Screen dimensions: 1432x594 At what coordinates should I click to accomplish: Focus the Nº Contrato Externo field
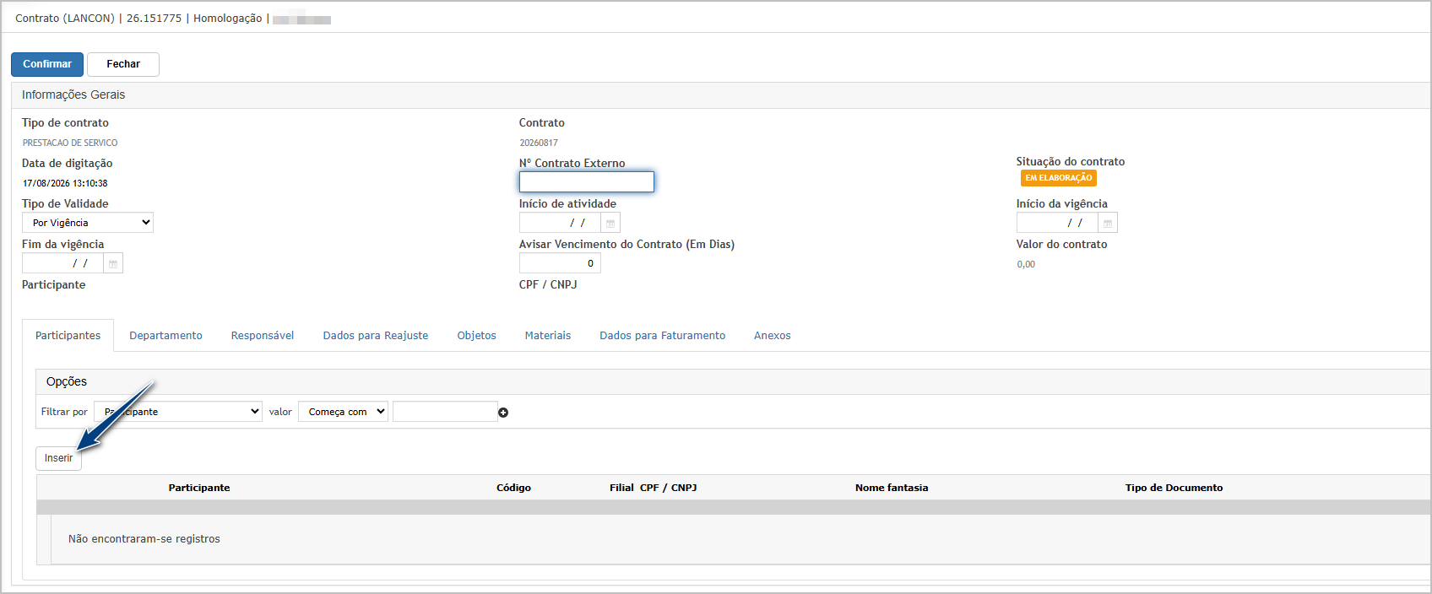(587, 181)
